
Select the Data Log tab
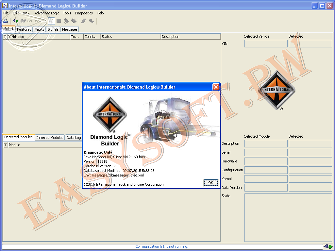(x=74, y=138)
